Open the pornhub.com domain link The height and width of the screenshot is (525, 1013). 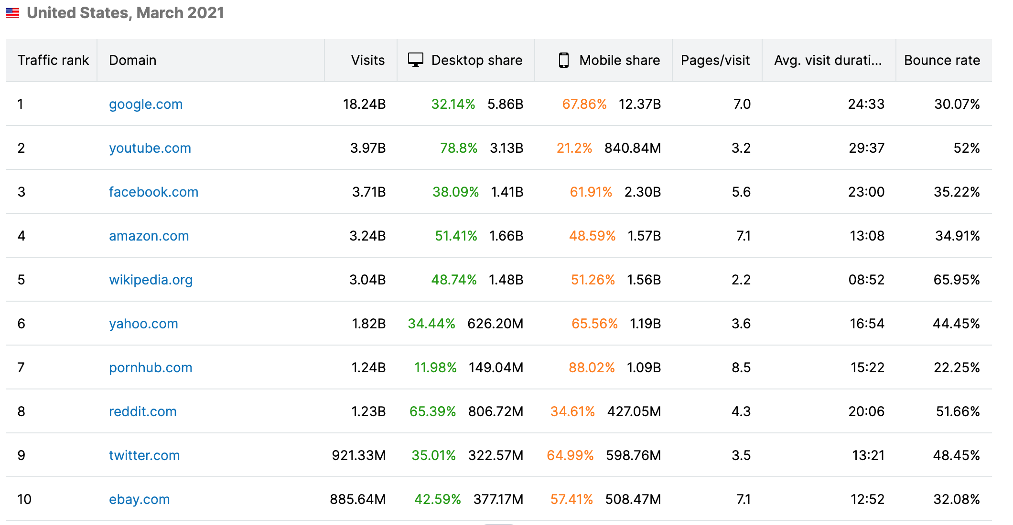(151, 367)
